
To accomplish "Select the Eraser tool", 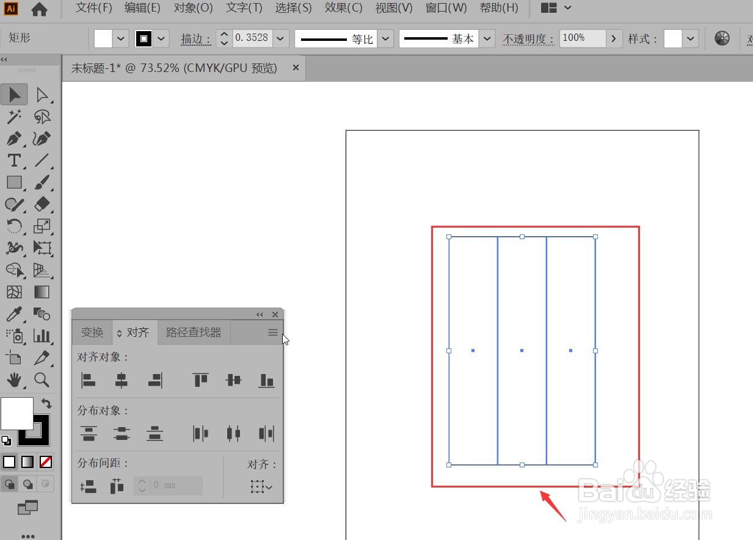I will point(42,204).
